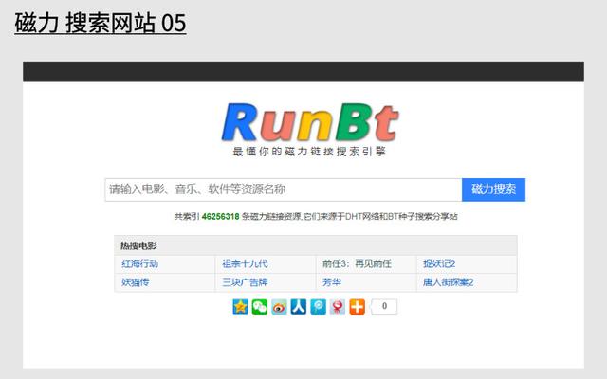Open hot search 红海行动
This screenshot has width=607, height=379.
[139, 263]
